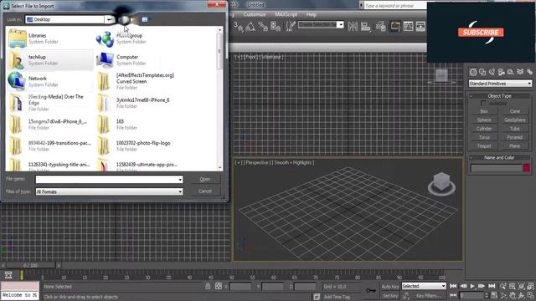Screen dimensions: 536x301
Task: Click the Mini Curve Editor icon
Action: [x=8, y=275]
